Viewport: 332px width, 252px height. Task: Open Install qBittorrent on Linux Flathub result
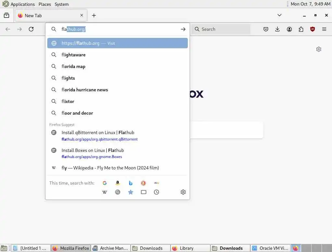pos(117,136)
